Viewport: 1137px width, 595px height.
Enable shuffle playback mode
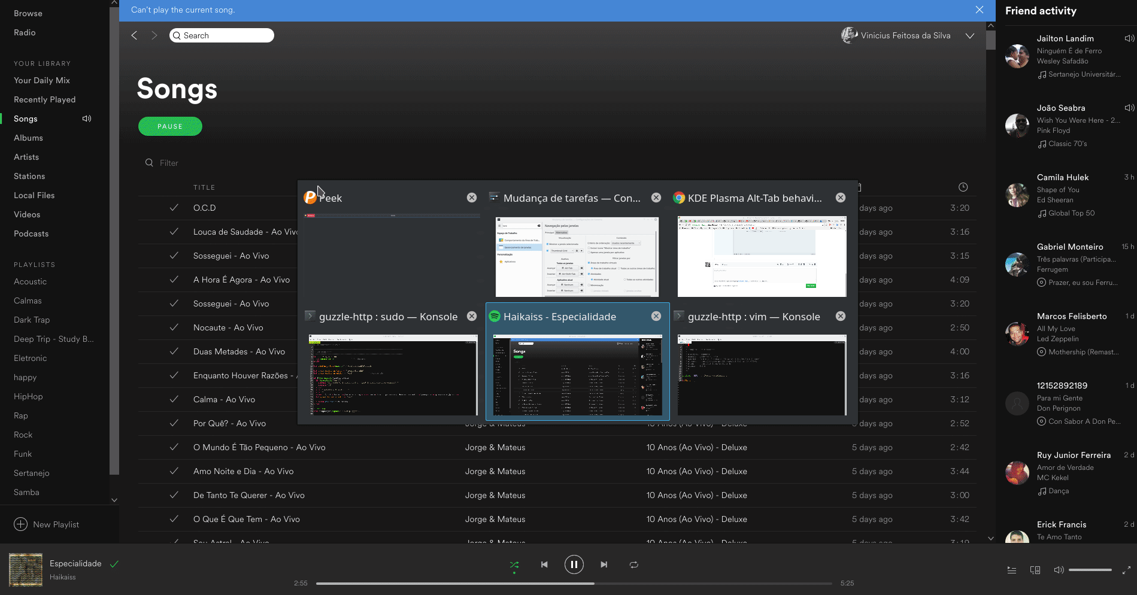[x=514, y=564]
